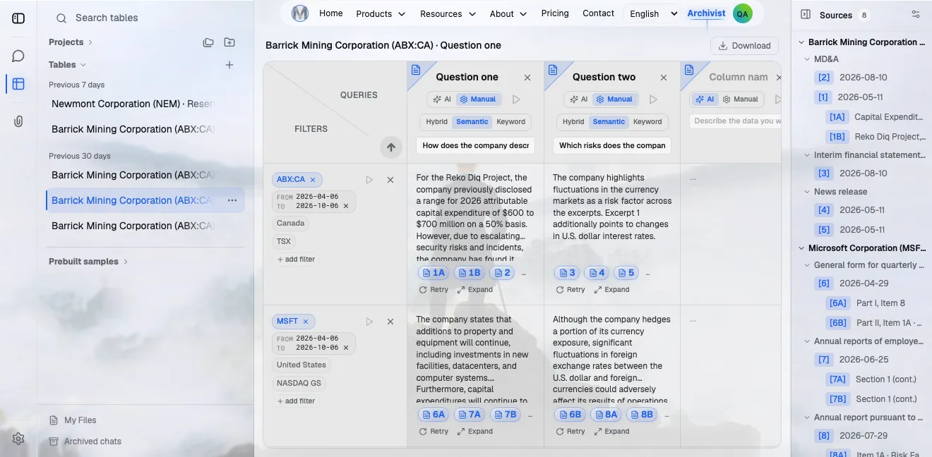Remove the Question one column
The image size is (932, 457).
527,78
